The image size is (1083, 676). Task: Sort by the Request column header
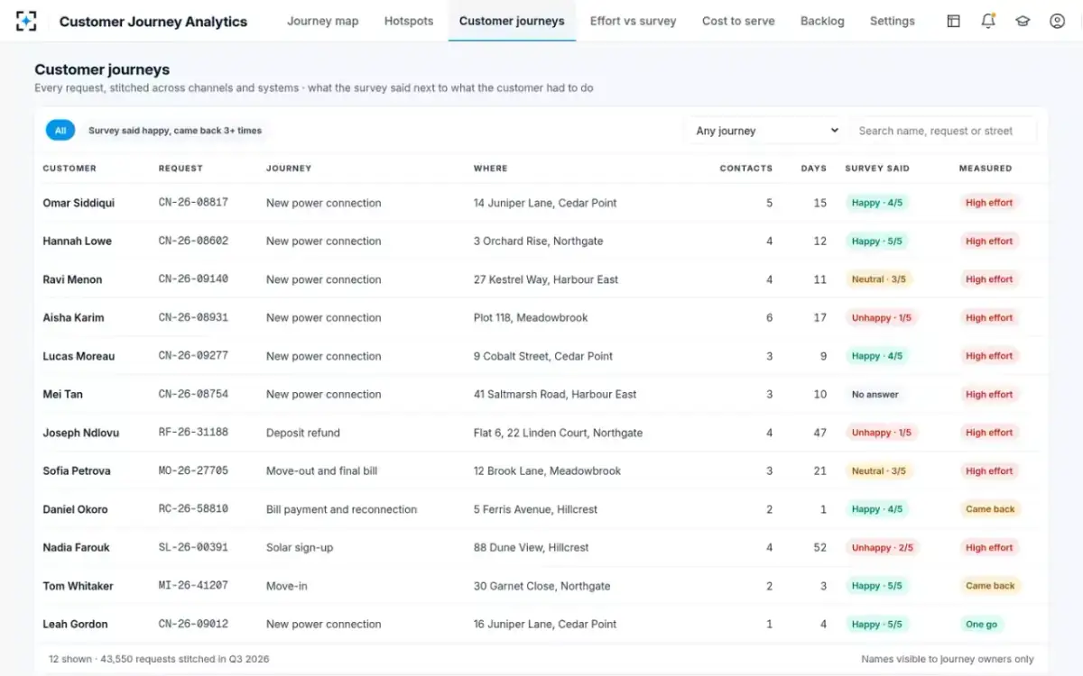(180, 169)
